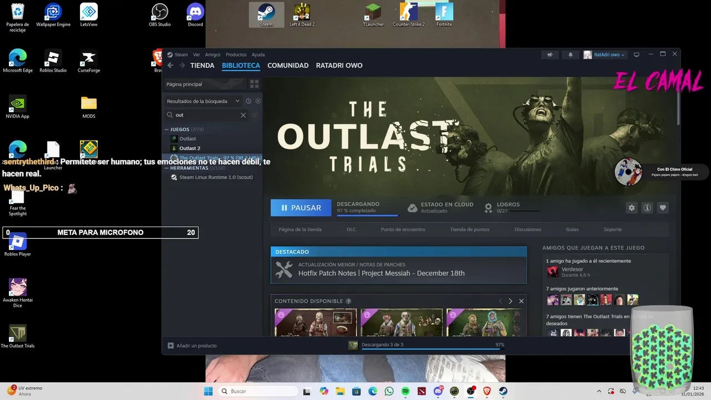Image resolution: width=711 pixels, height=400 pixels.
Task: Clear the library search text
Action: pos(243,115)
